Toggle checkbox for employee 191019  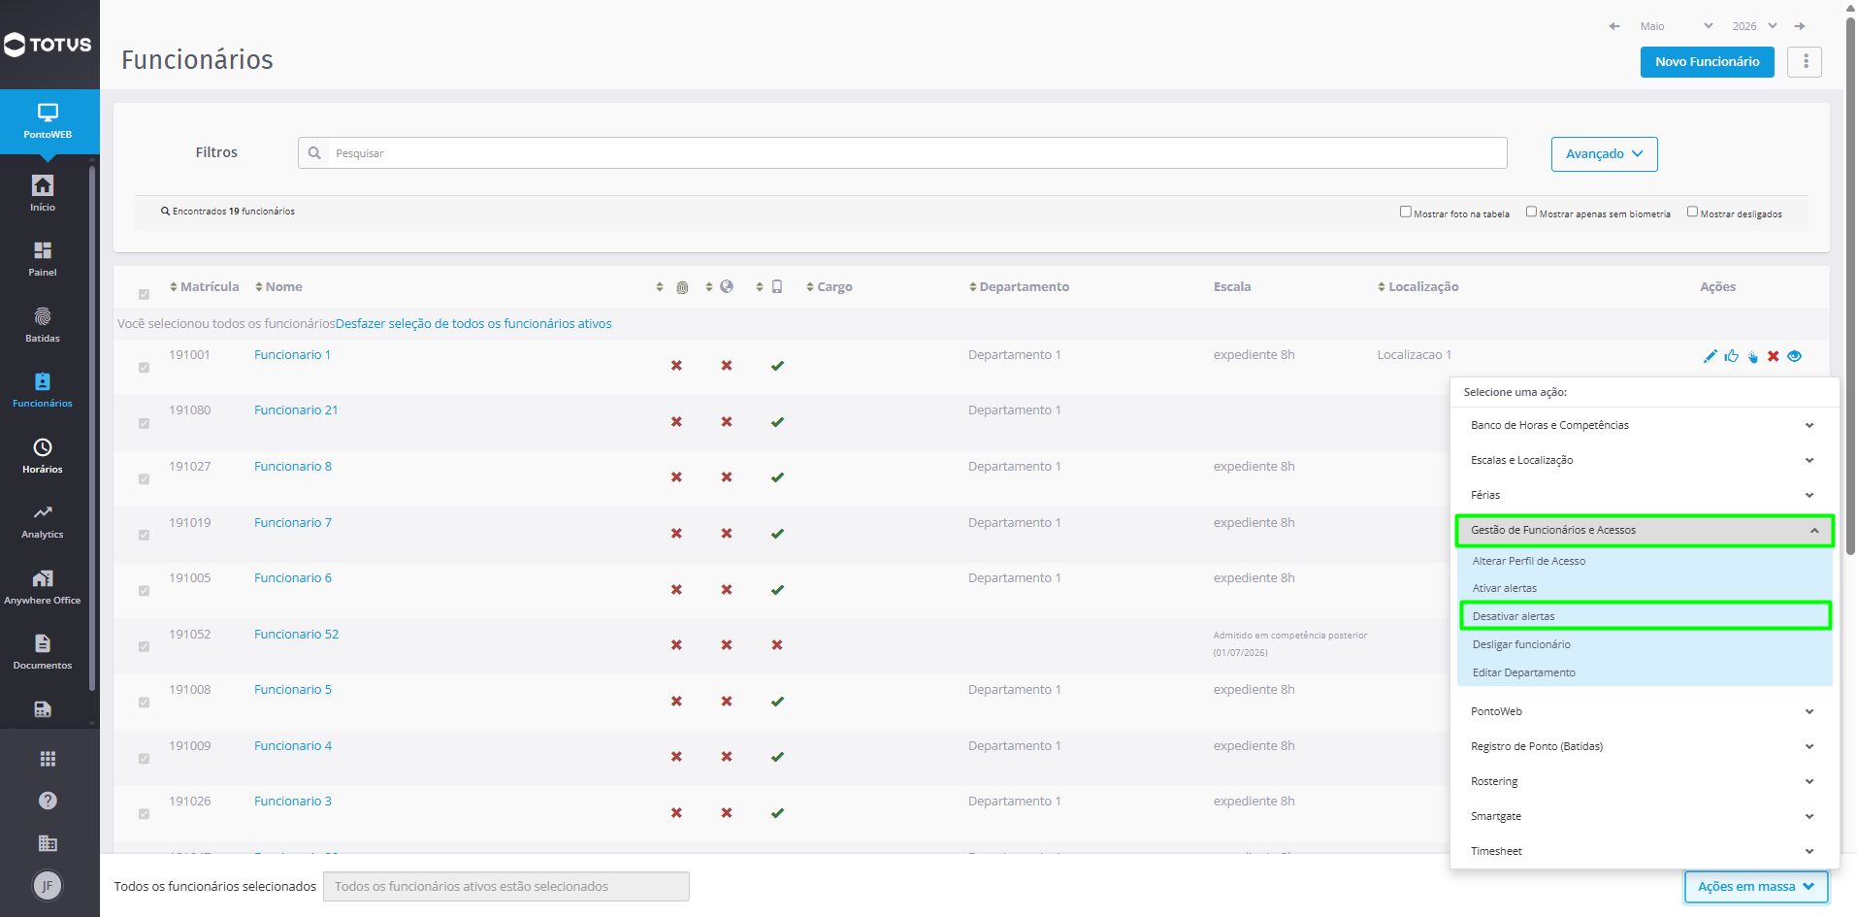click(144, 535)
